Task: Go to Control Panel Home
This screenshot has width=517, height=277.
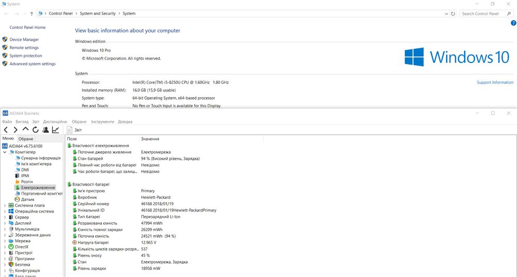Action: pyautogui.click(x=27, y=27)
